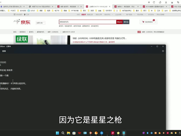Viewport: 181px width, 136px height.
Task: Click the crop screenshot icon in browser toolbar
Action: [x=178, y=2]
